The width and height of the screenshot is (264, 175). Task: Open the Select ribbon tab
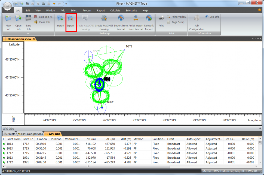[74, 10]
